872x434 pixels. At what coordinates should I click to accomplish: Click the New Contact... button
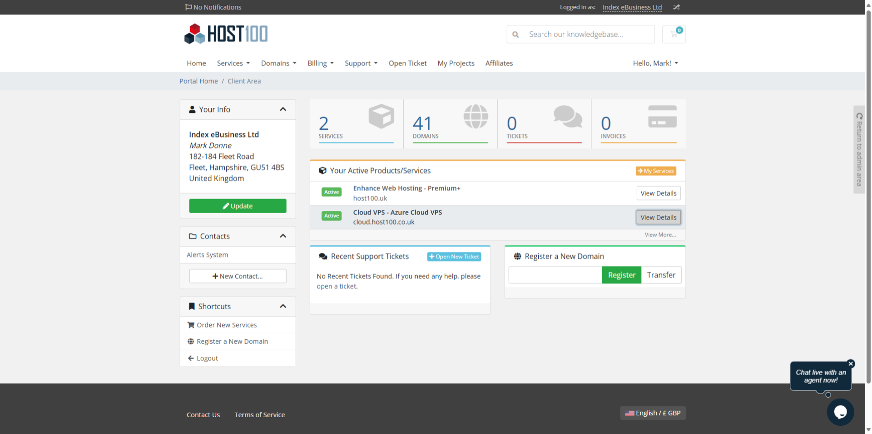coord(238,276)
